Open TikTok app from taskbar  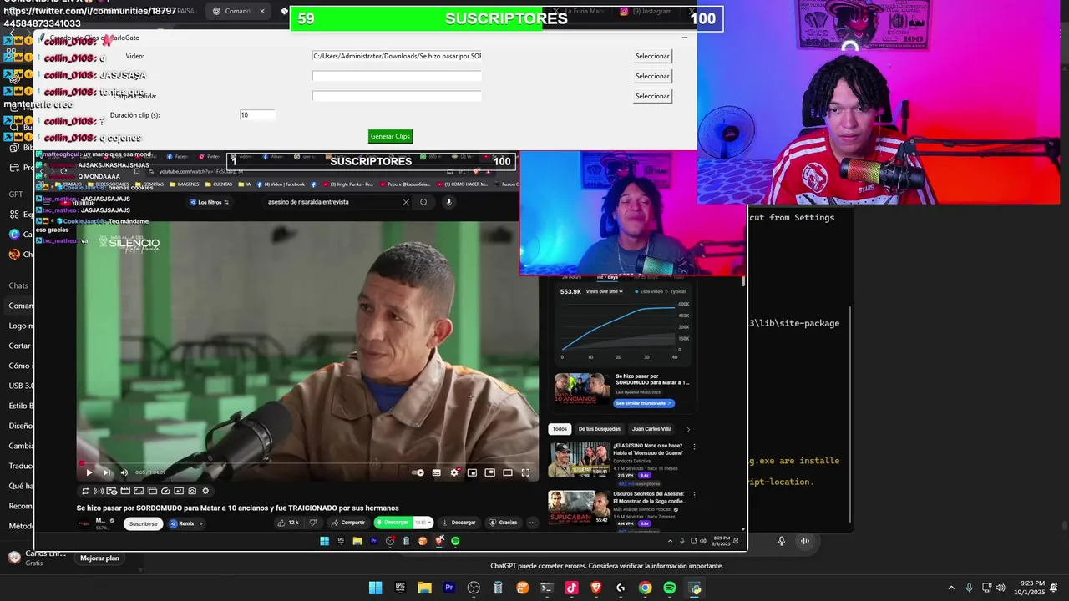click(x=571, y=588)
